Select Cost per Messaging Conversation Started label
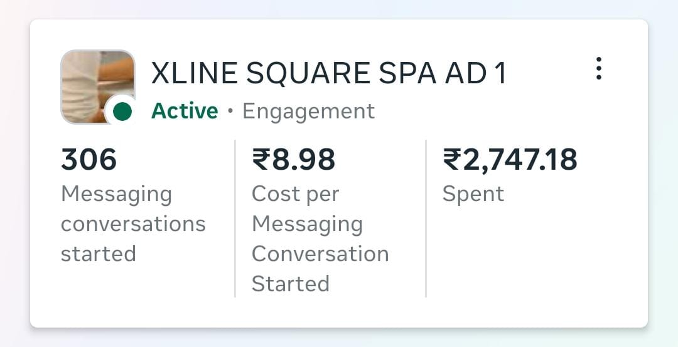678x347 pixels. pyautogui.click(x=320, y=239)
